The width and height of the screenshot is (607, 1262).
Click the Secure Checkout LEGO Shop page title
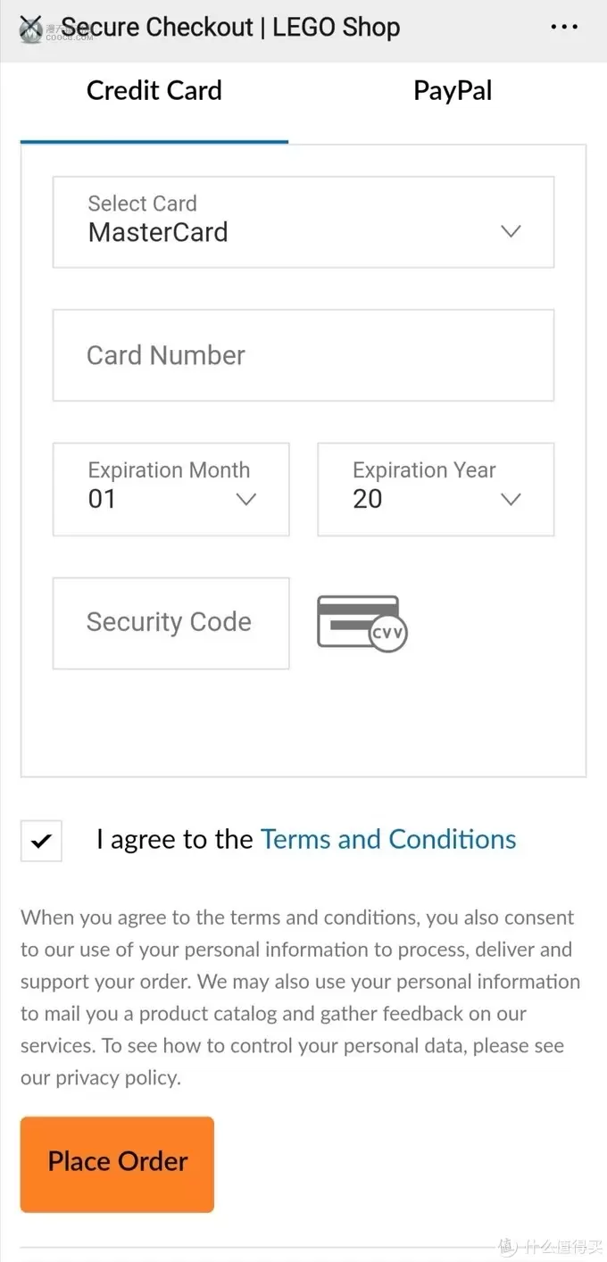[230, 28]
